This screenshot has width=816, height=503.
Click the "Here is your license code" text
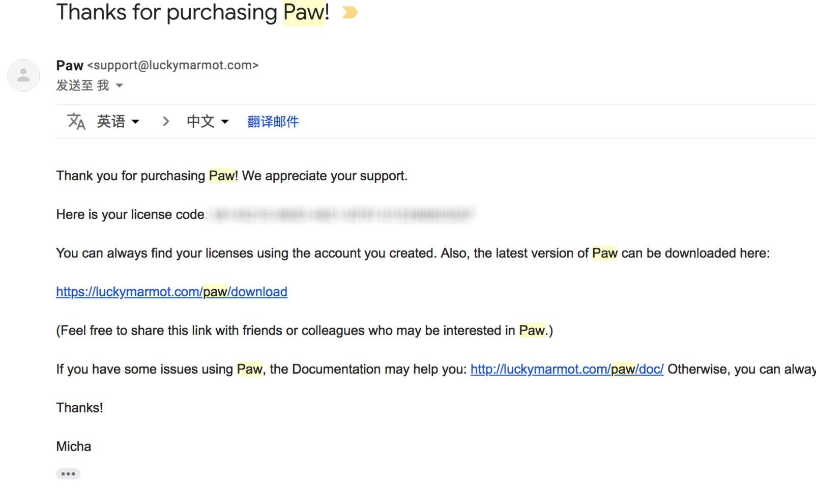pyautogui.click(x=130, y=214)
